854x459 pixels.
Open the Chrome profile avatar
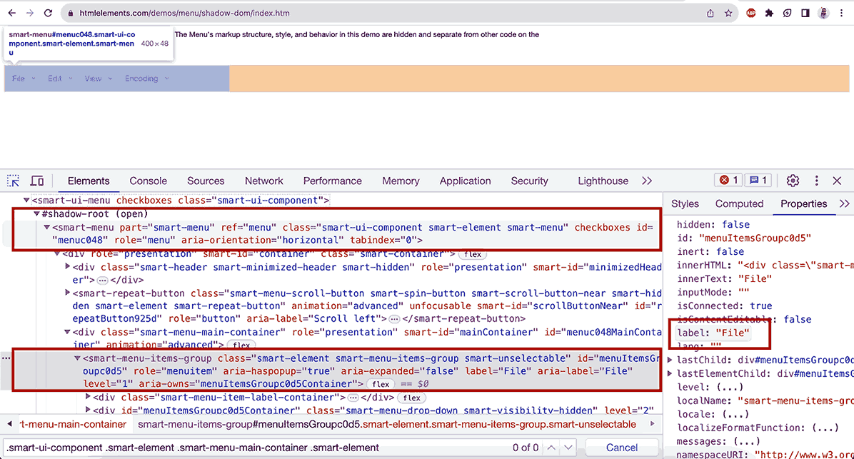click(x=823, y=12)
